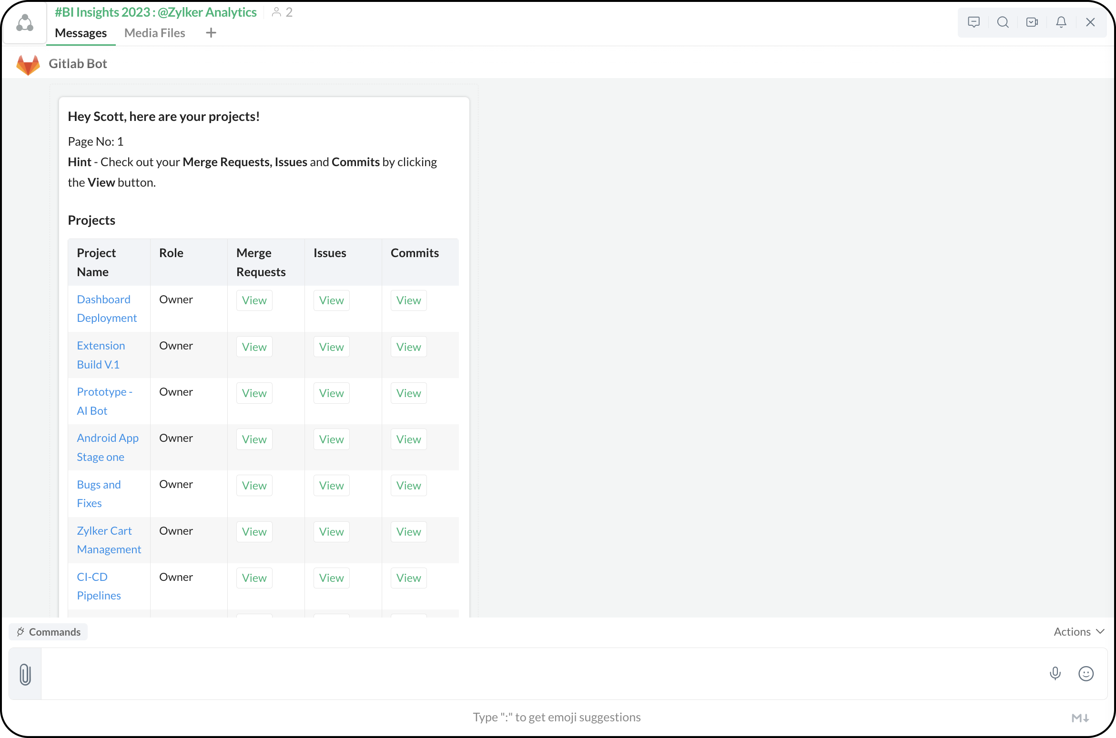Show participants count in channel header
The height and width of the screenshot is (738, 1116).
click(x=282, y=12)
